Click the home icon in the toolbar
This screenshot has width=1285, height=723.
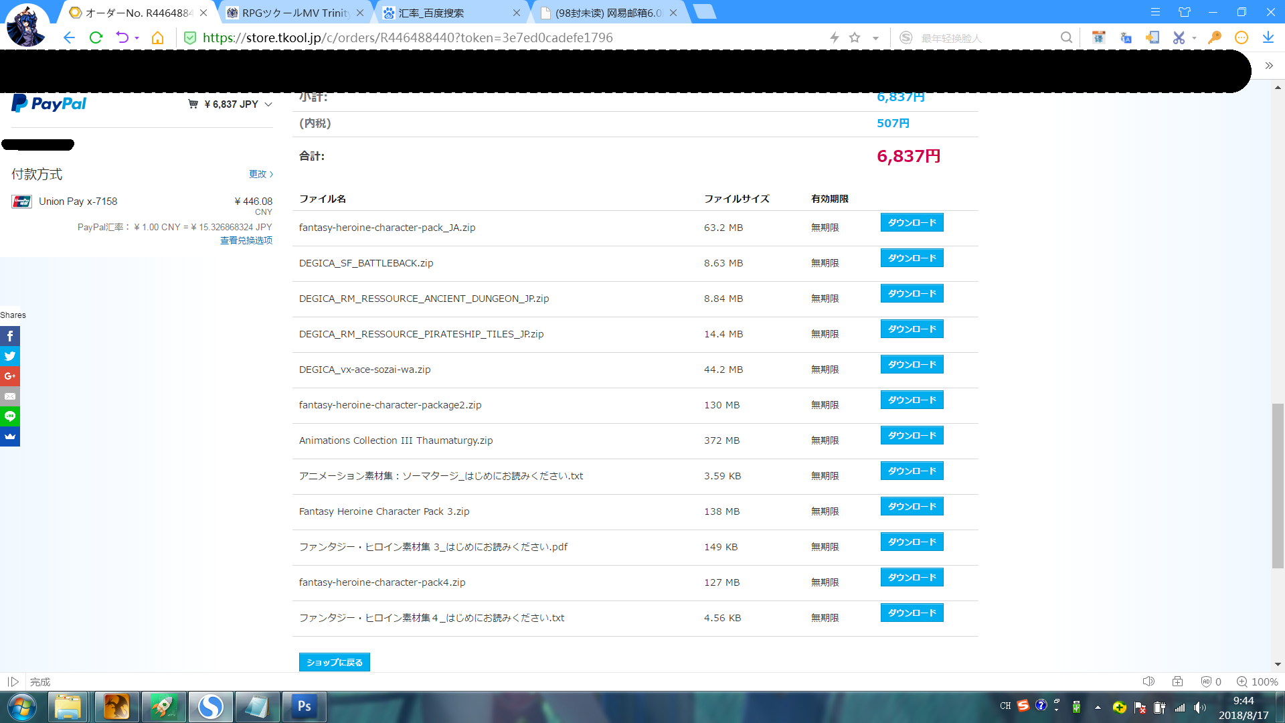(157, 38)
